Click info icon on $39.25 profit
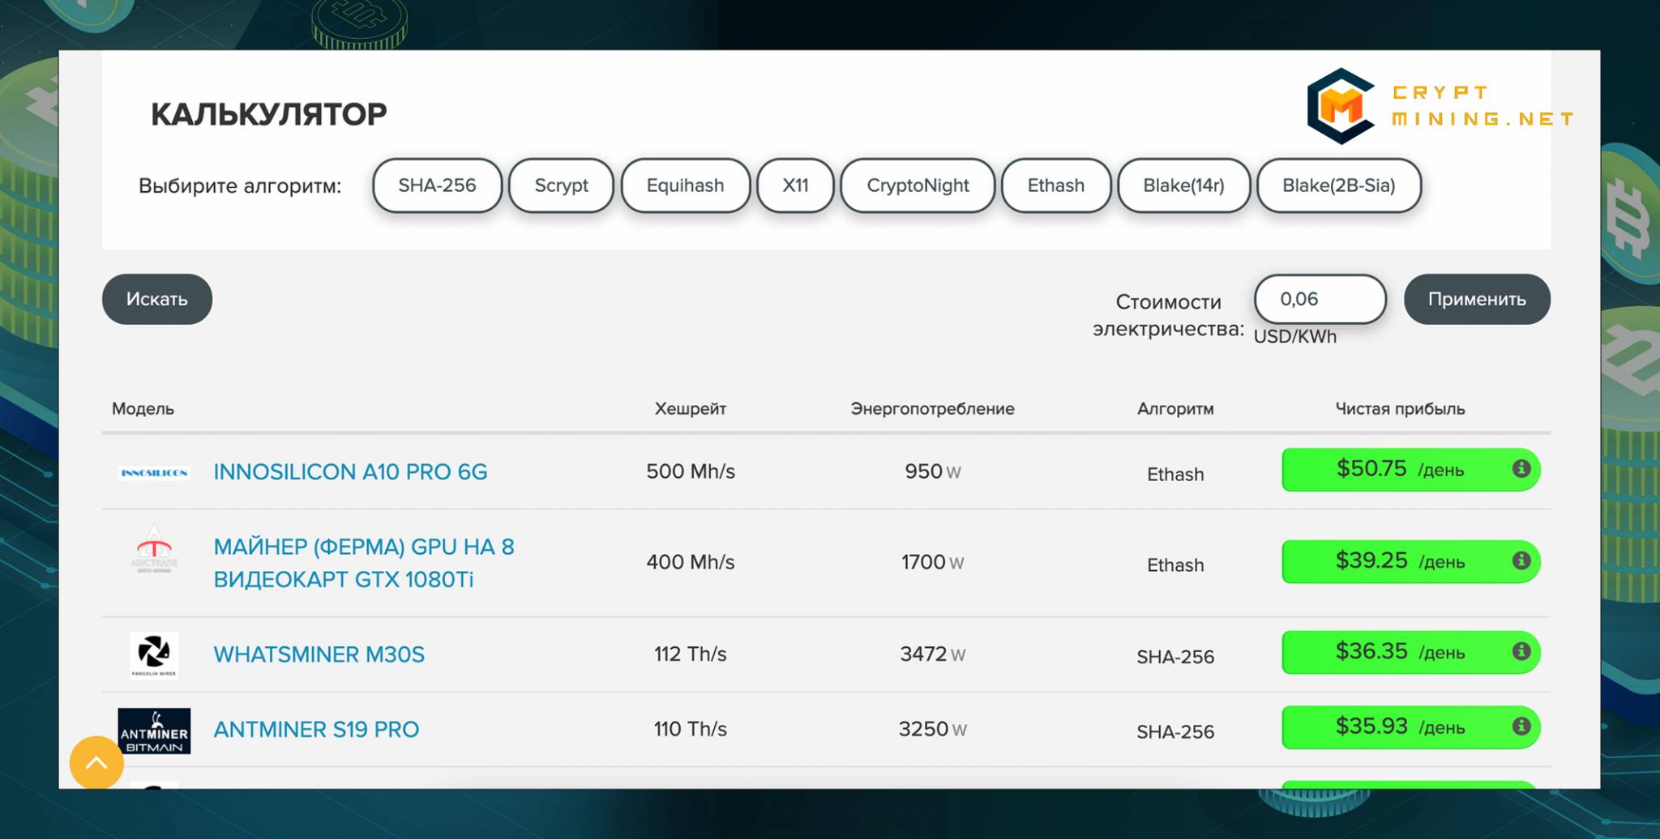Image resolution: width=1660 pixels, height=839 pixels. [x=1521, y=560]
